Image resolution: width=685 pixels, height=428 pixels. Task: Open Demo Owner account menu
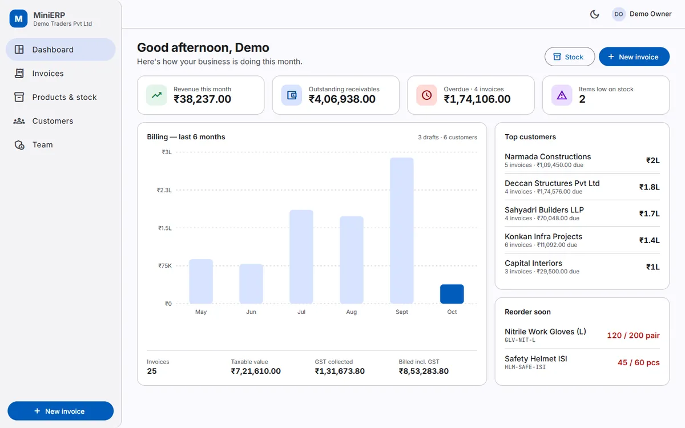tap(642, 14)
